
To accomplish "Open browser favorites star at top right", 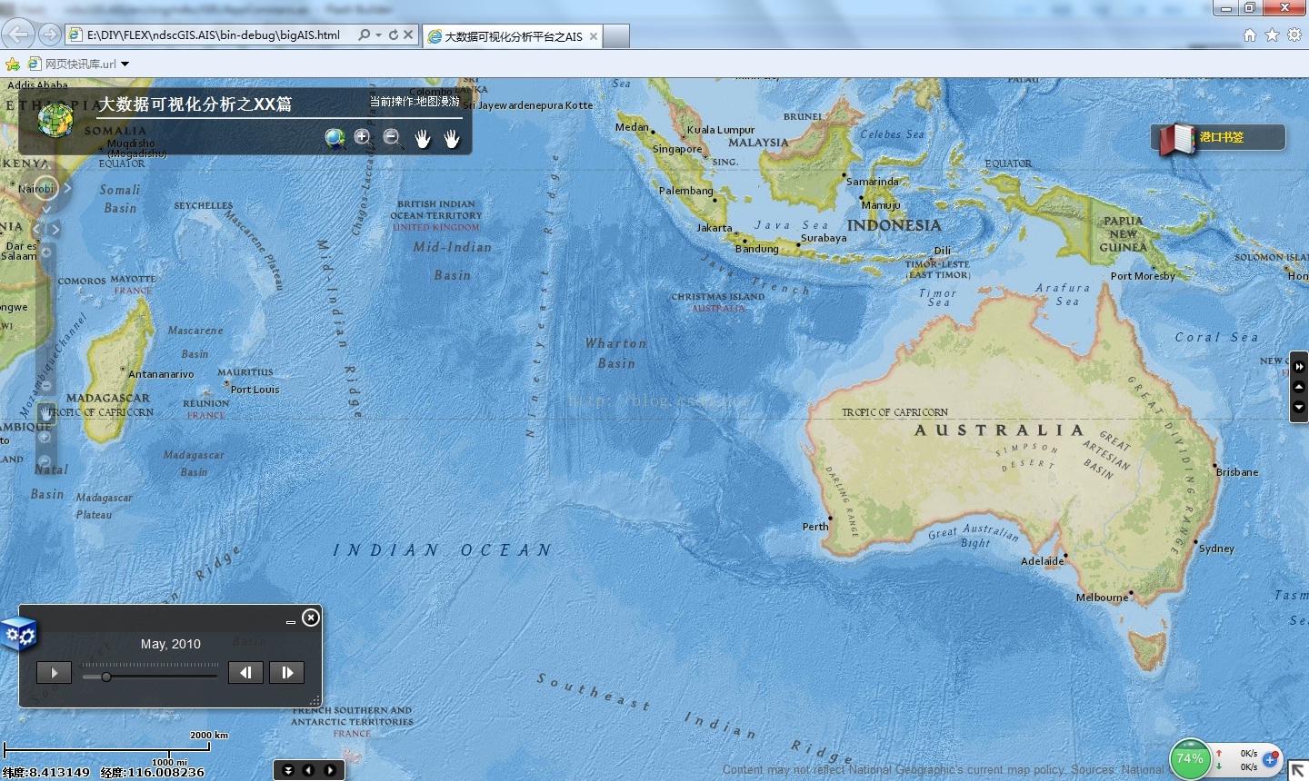I will point(1272,35).
